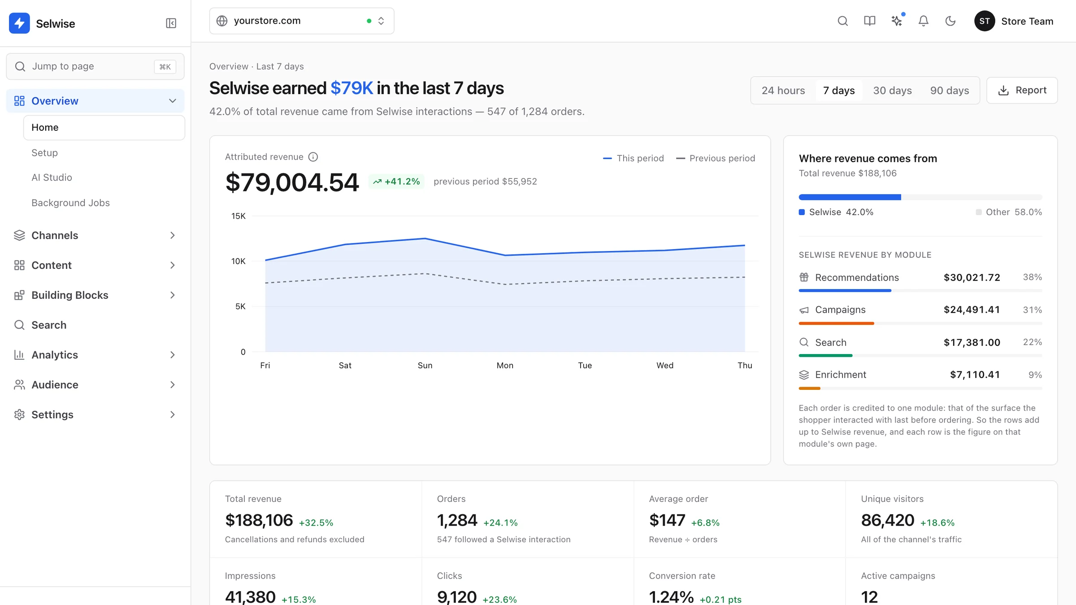
Task: Collapse the Overview section chevron
Action: point(173,101)
